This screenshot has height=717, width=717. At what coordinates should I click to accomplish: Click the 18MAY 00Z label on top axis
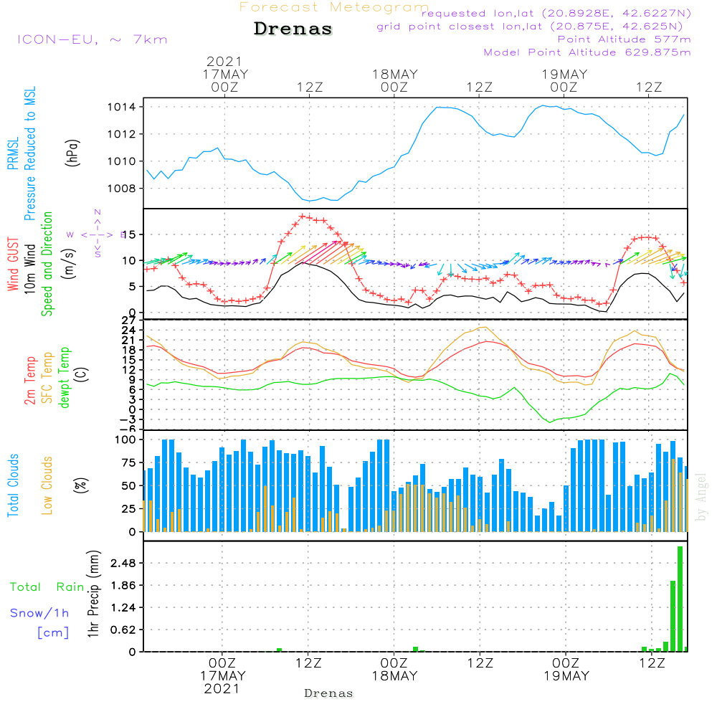pyautogui.click(x=394, y=80)
